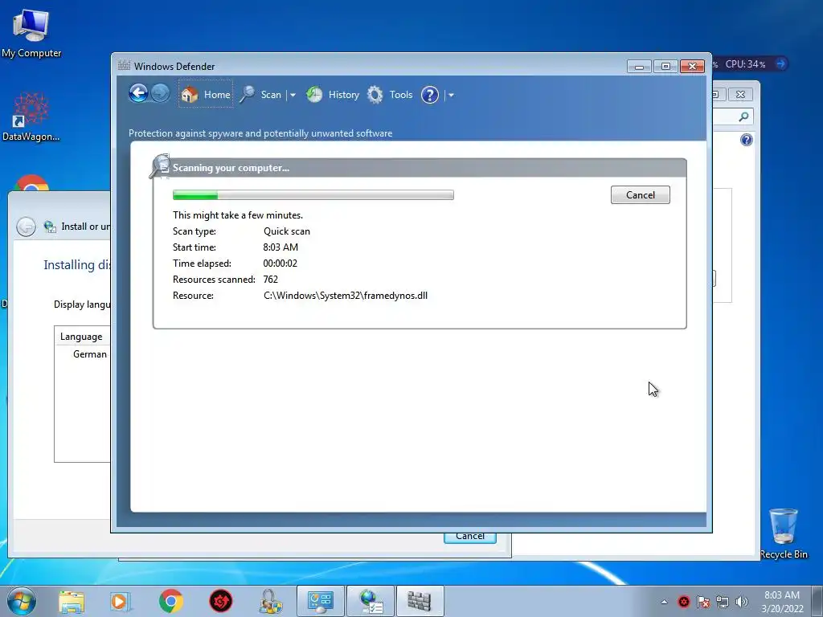Maximize the Windows Defender window
The image size is (823, 617).
(665, 66)
